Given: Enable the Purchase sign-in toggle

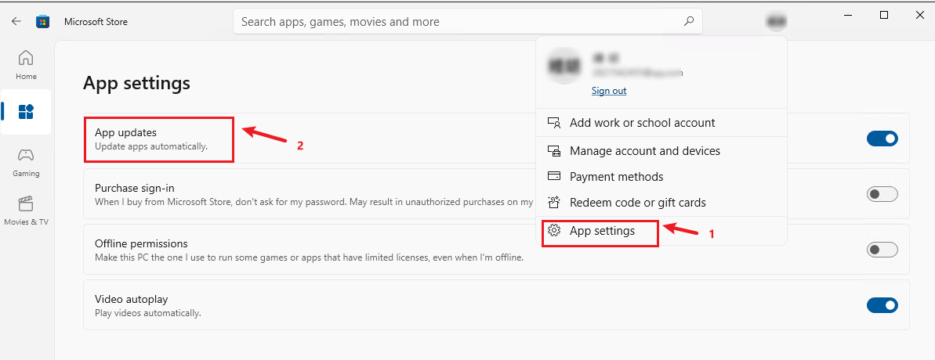Looking at the screenshot, I should click(x=882, y=194).
